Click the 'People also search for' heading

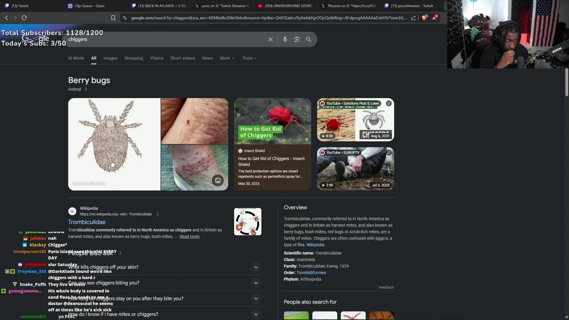[310, 302]
